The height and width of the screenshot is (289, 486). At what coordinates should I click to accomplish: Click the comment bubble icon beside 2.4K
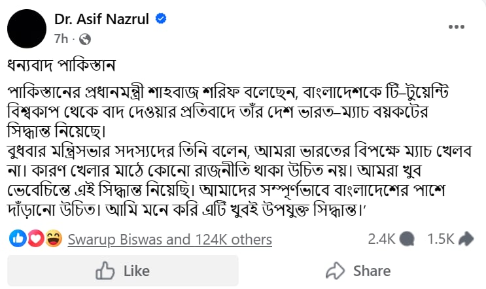[x=407, y=239]
